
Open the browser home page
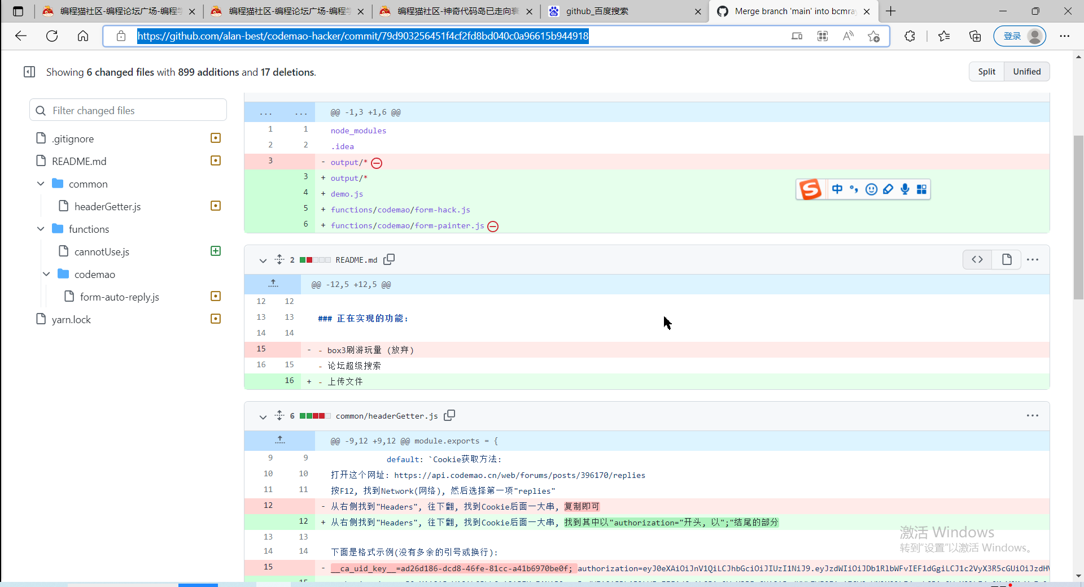(83, 36)
